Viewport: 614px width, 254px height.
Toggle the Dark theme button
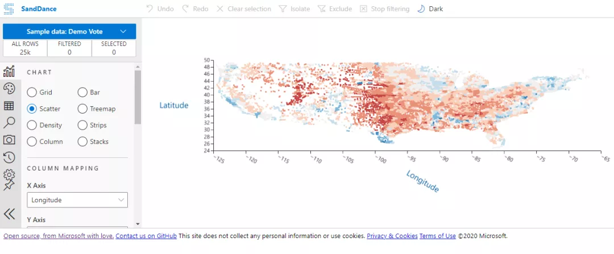click(430, 9)
